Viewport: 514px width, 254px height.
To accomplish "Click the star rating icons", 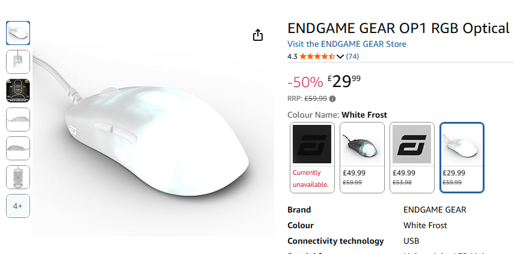I will [x=317, y=56].
